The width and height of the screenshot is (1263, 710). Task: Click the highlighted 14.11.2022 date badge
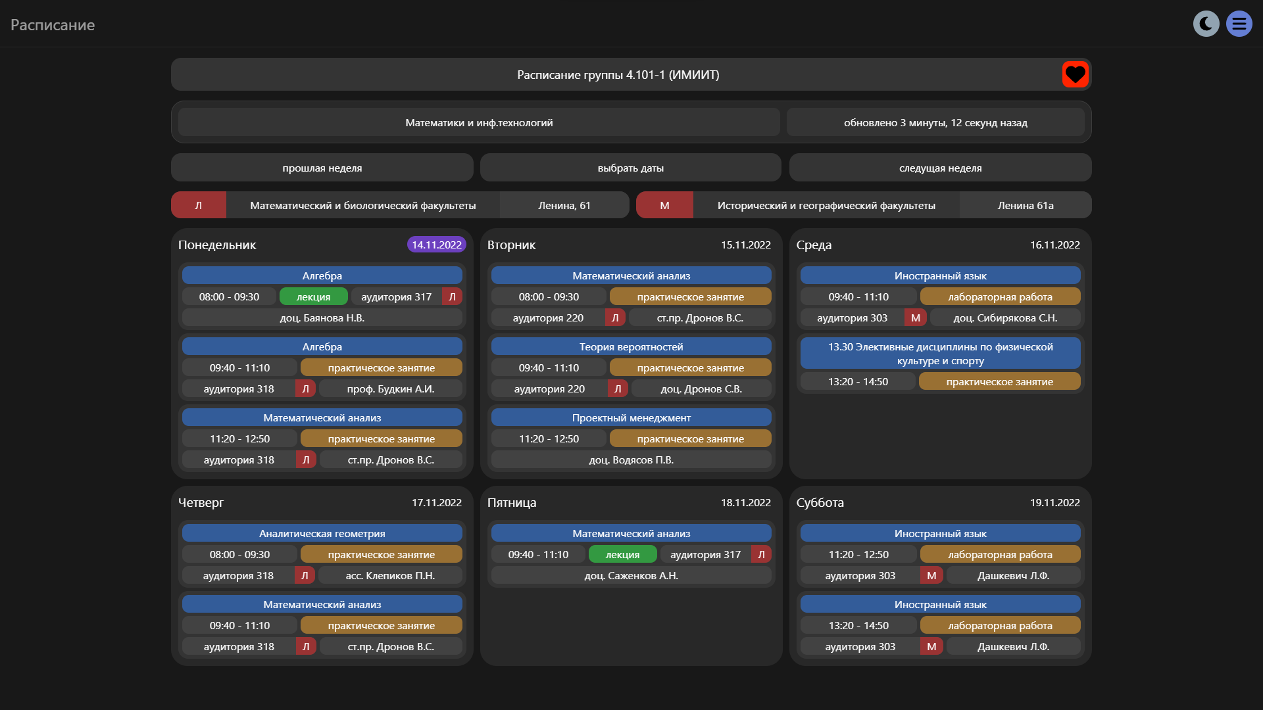(437, 245)
